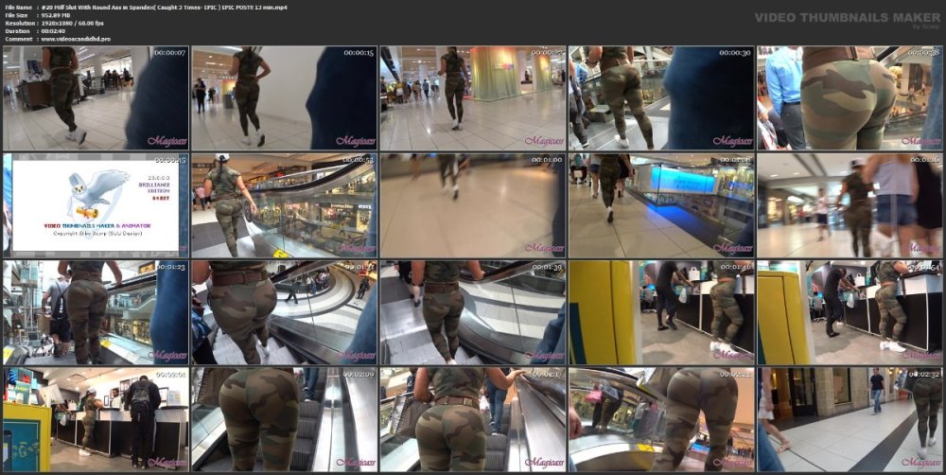Click the frame stamped 00:01:08
Viewport: 946px width, 475px height.
tap(661, 205)
